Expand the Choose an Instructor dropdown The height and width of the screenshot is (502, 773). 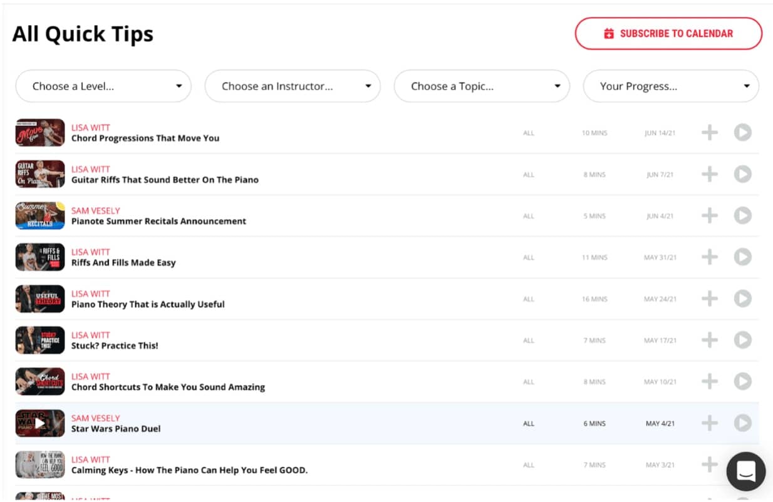click(293, 86)
